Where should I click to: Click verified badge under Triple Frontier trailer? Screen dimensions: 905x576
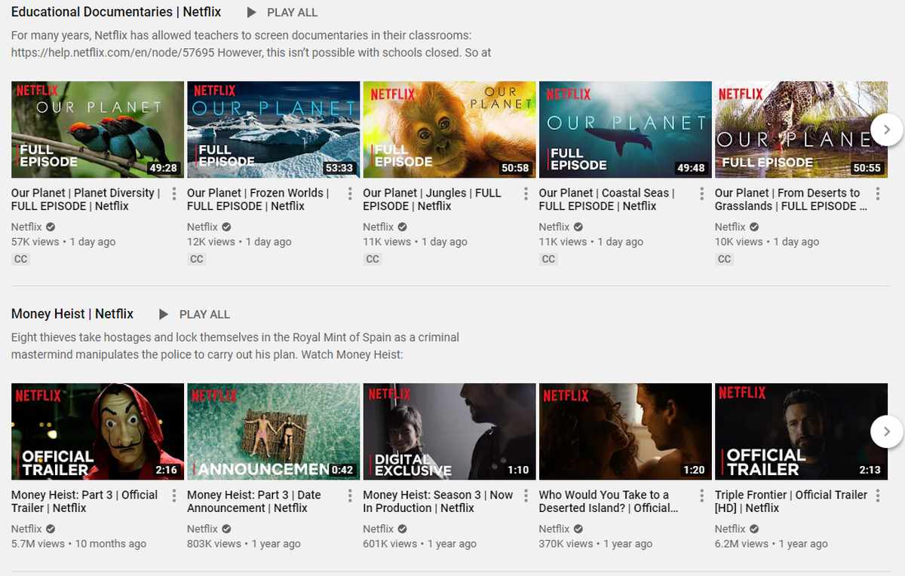(754, 529)
